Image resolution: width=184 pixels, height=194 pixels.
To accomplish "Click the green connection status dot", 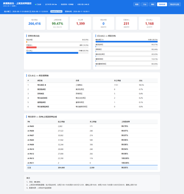I will (35, 4).
